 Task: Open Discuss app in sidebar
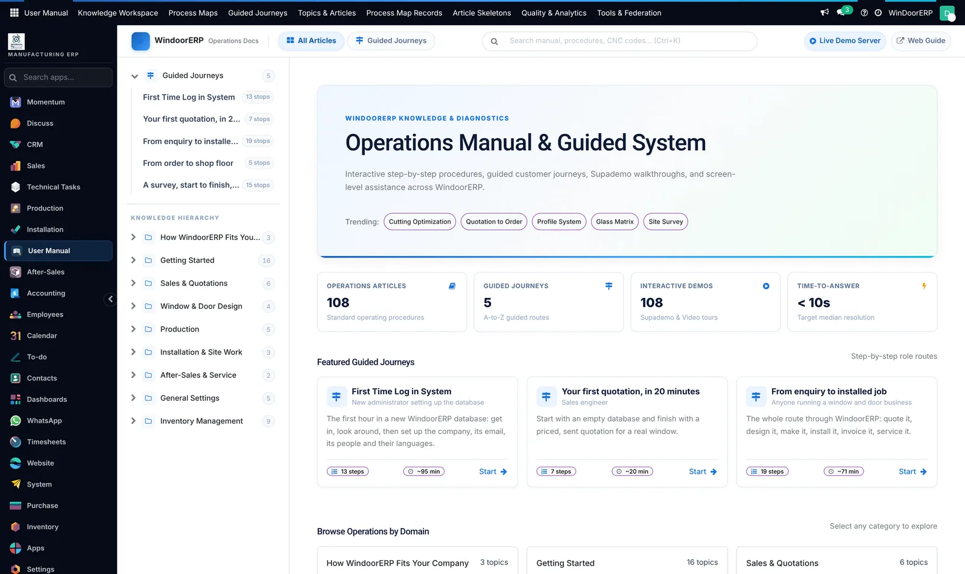(58, 123)
